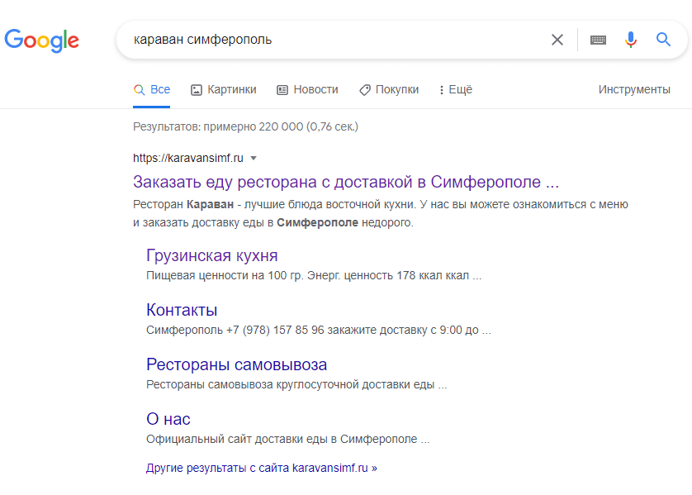Switch to the Новости tab
This screenshot has width=692, height=495.
tap(315, 89)
